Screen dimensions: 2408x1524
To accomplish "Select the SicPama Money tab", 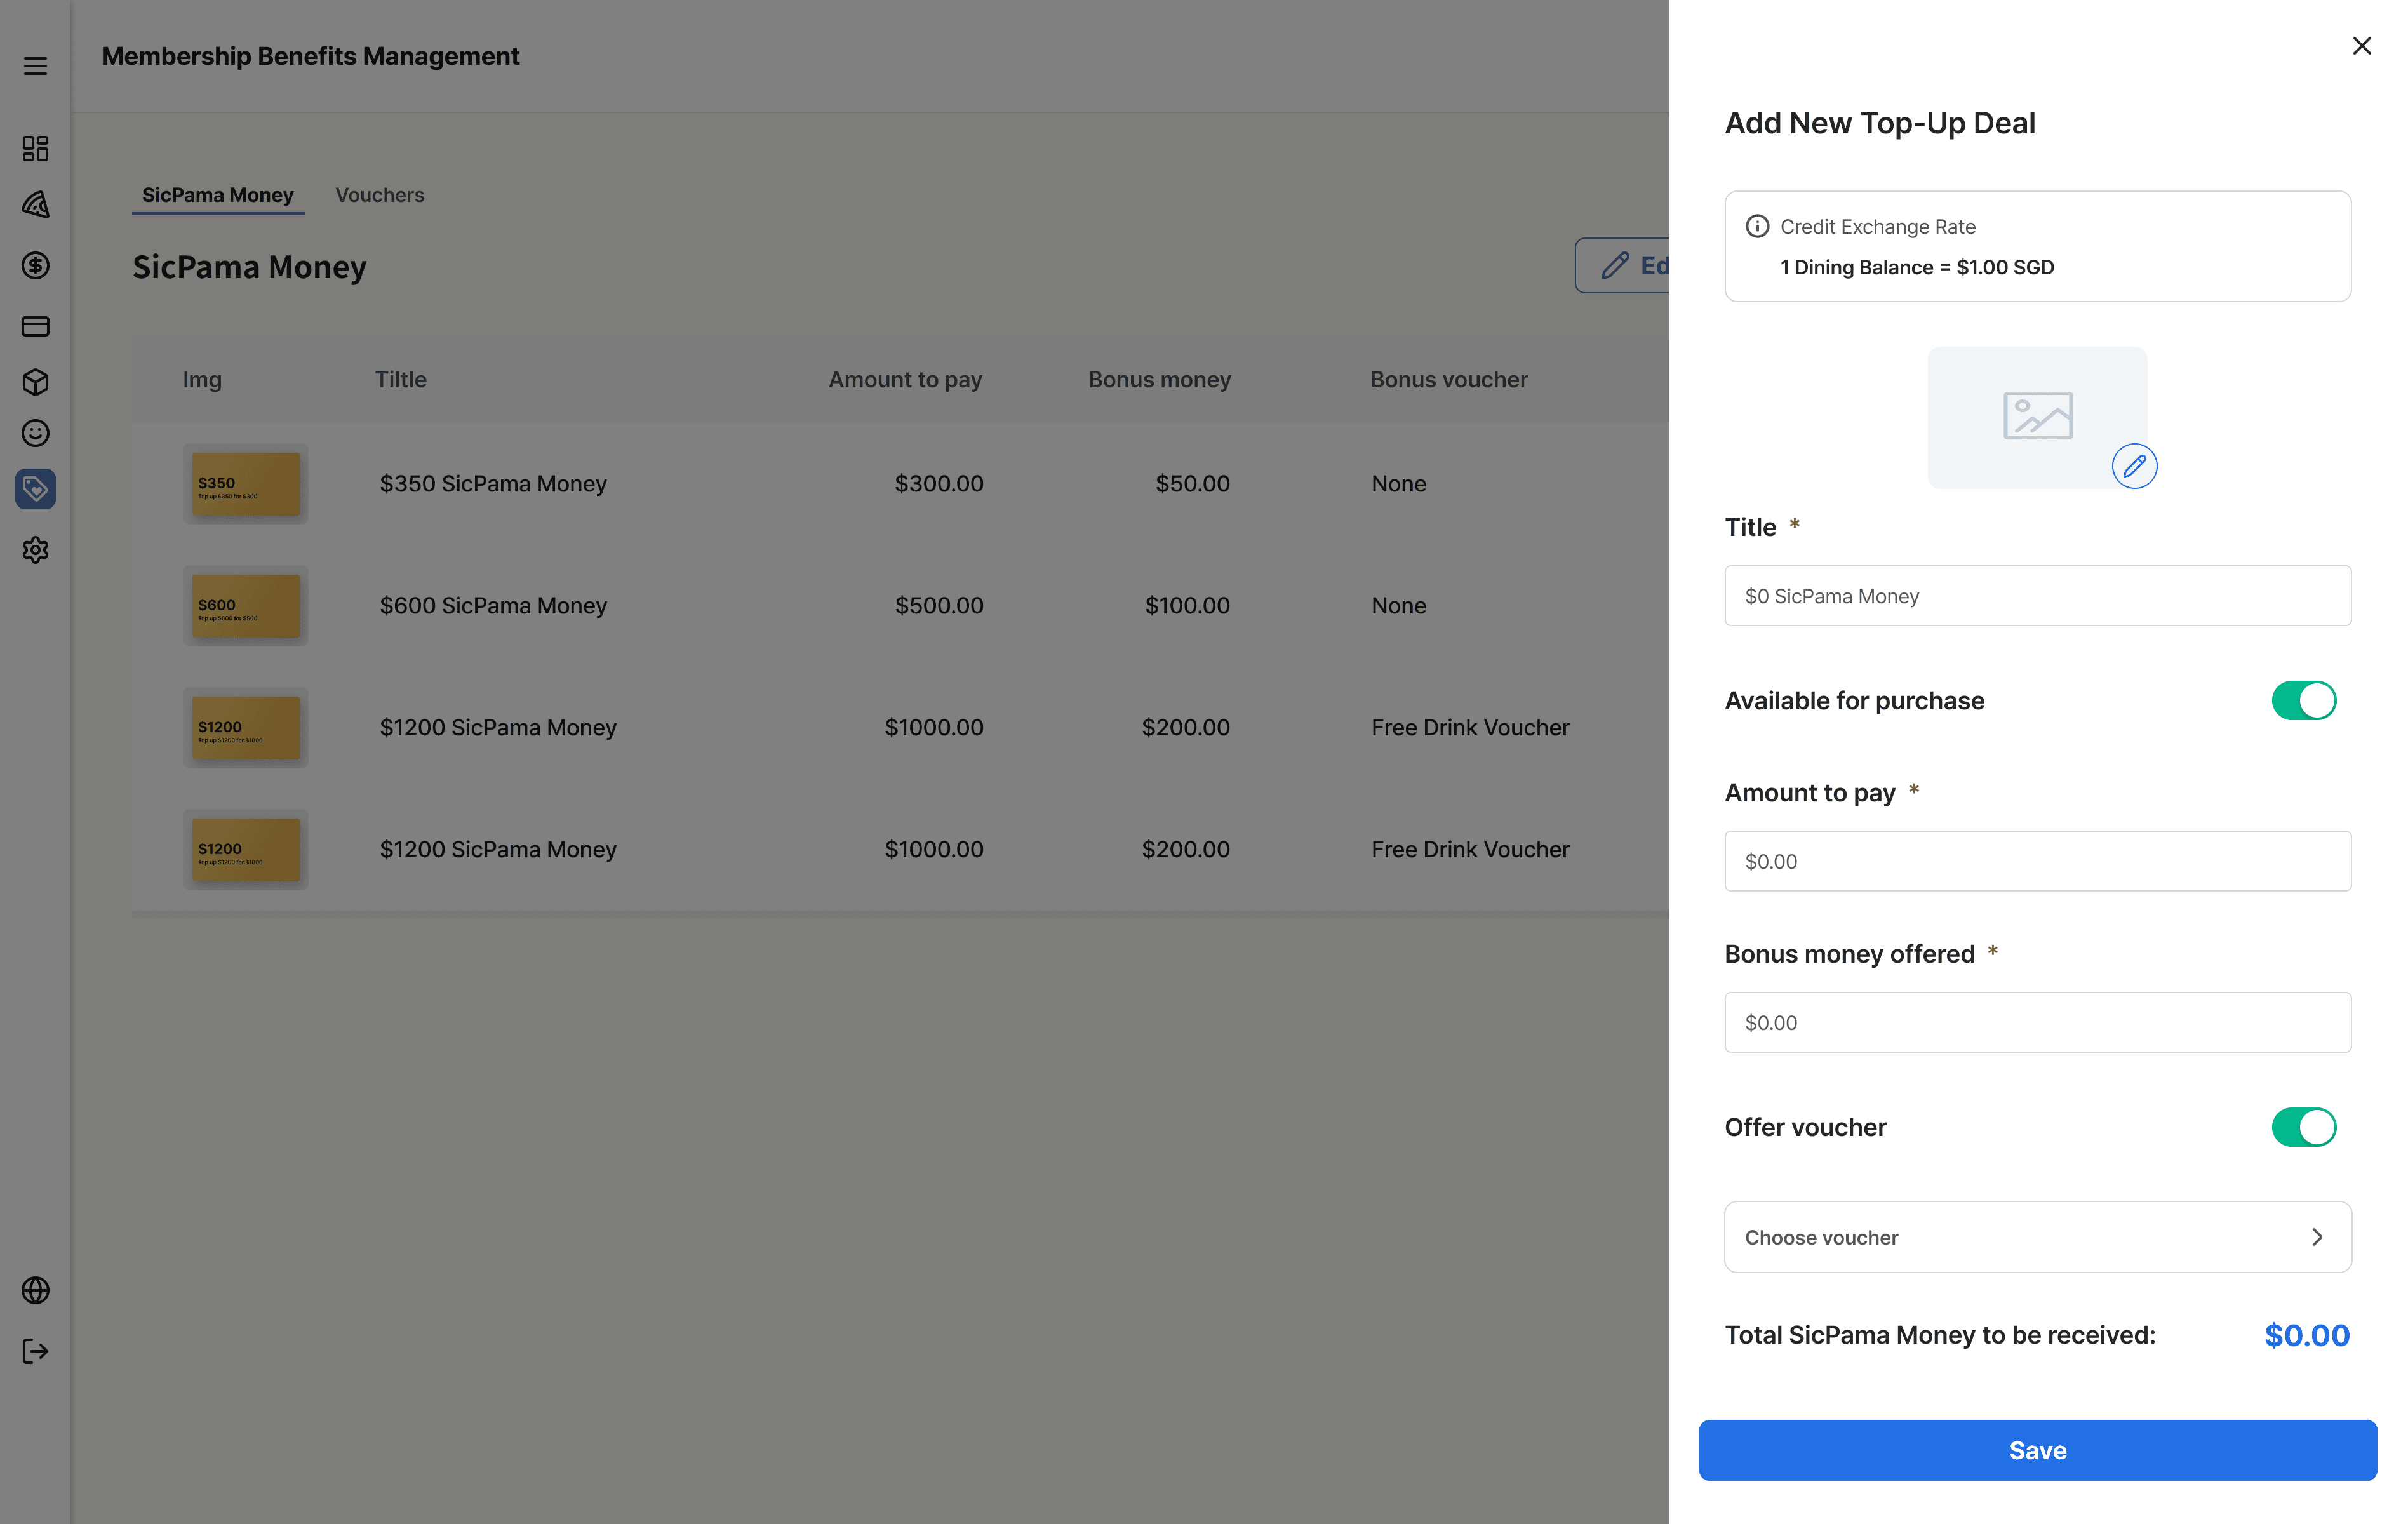I will (217, 195).
